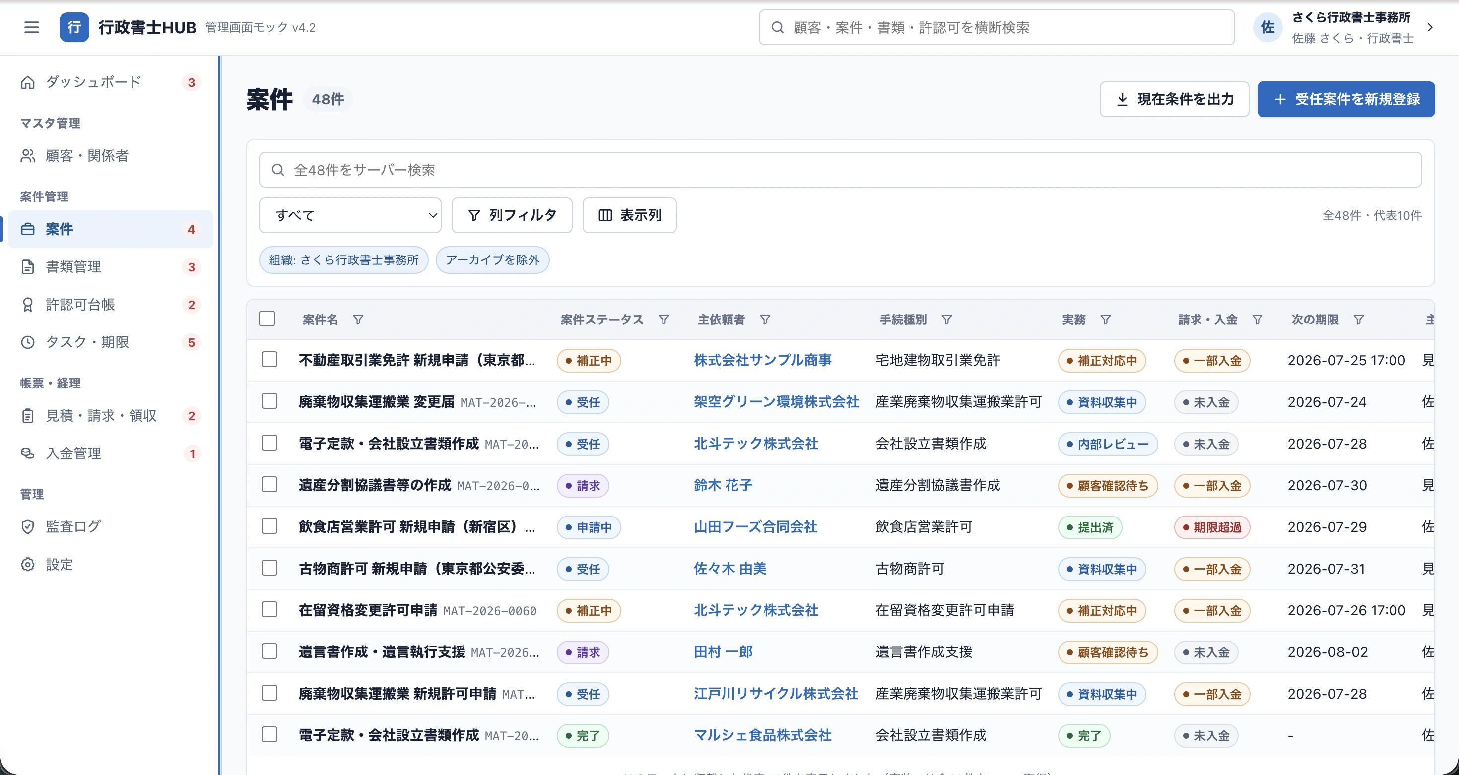Click the 次の期限 column filter icon
Viewport: 1459px width, 775px height.
[x=1358, y=320]
